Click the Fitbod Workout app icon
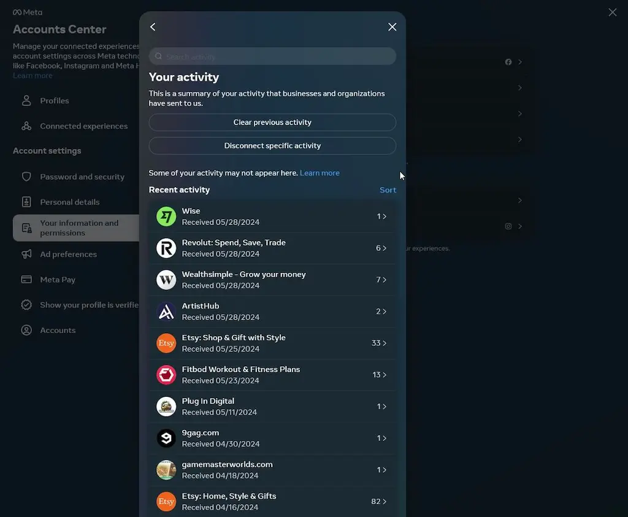628x517 pixels. coord(166,375)
